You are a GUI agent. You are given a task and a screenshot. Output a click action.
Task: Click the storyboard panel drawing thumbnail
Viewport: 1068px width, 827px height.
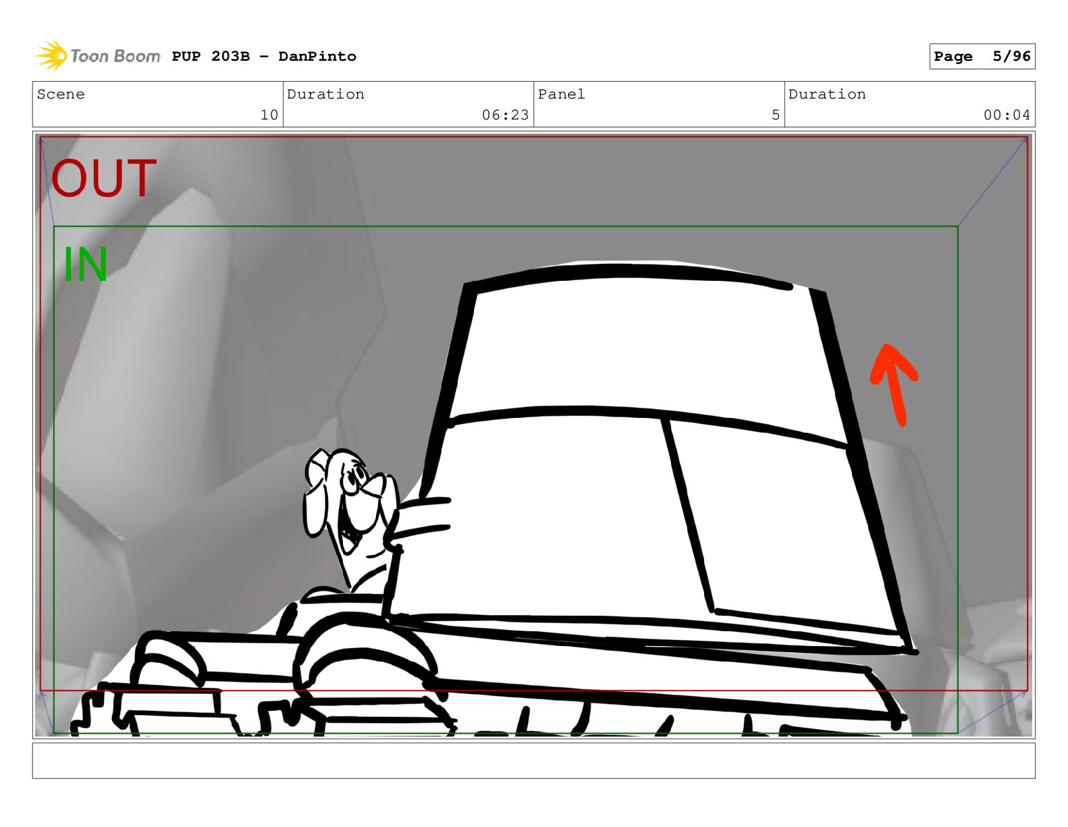tap(533, 435)
